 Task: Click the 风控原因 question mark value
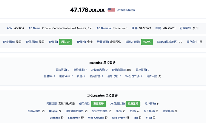click(x=148, y=70)
